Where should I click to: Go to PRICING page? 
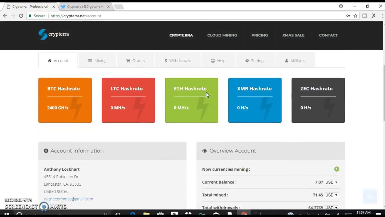click(x=260, y=35)
